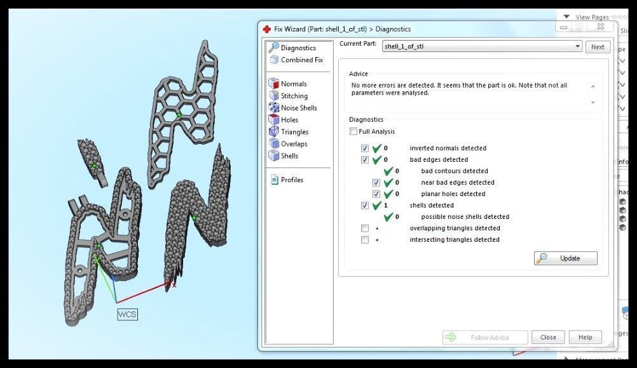The image size is (637, 368).
Task: Toggle the Full Analysis checkbox
Action: click(x=353, y=131)
